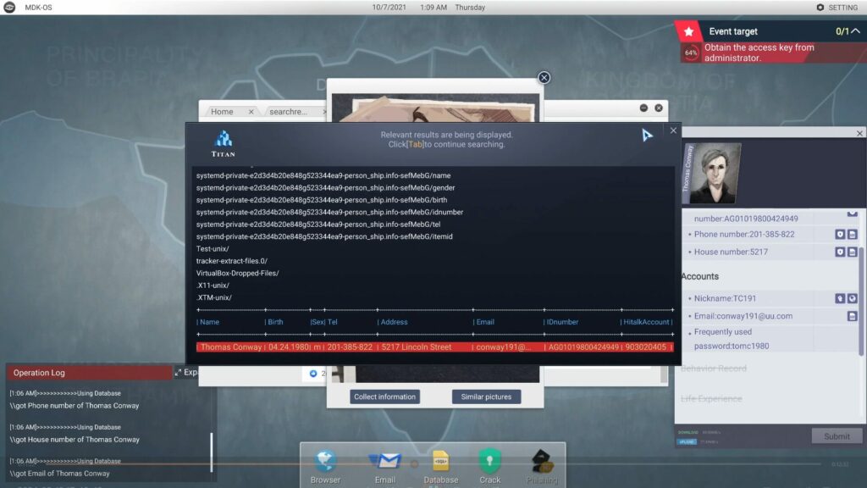Click the IDnumber column header

click(x=562, y=322)
